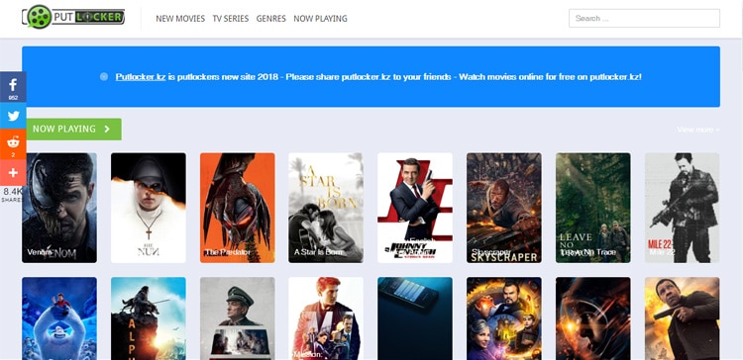Screen dimensions: 743x360
Task: Open astronaut helmet movie poster
Action: point(593,318)
